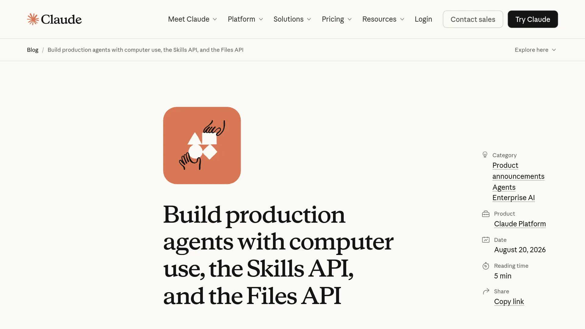Click the Category sidebar label

click(x=505, y=155)
